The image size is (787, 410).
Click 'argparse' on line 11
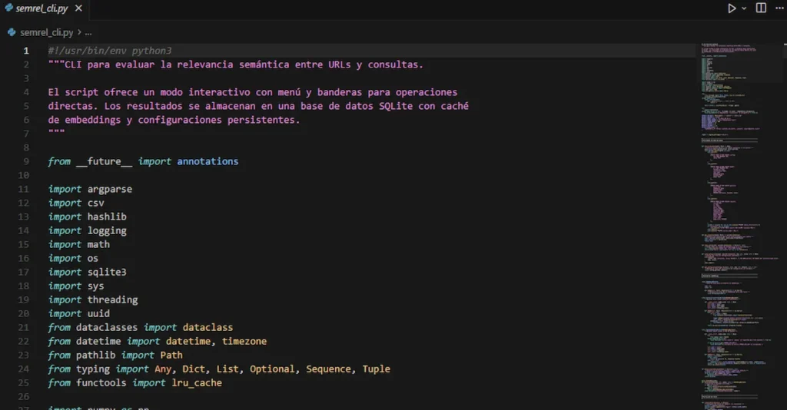click(x=110, y=190)
